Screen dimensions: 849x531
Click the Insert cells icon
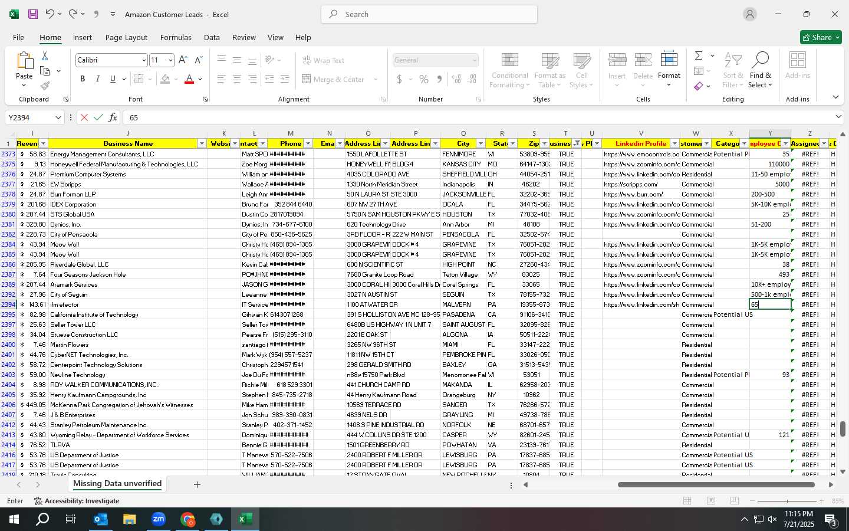(617, 60)
